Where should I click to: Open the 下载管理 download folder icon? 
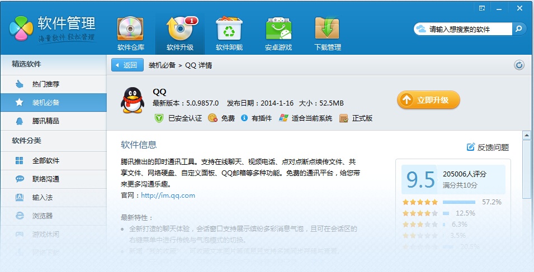tap(327, 29)
